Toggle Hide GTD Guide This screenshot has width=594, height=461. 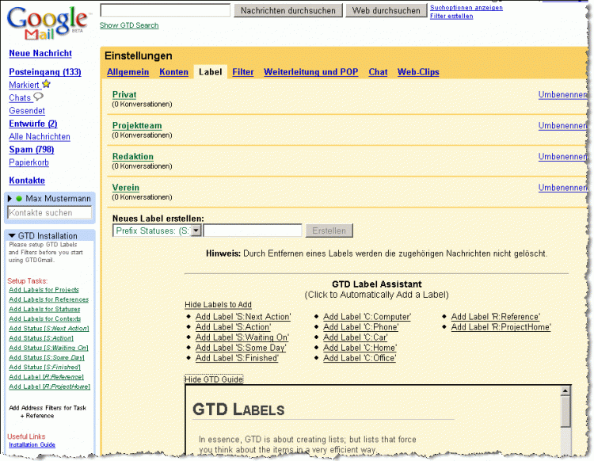point(214,379)
